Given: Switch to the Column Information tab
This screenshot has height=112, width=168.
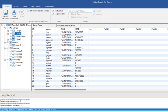Looking at the screenshot, I should 65,25.
